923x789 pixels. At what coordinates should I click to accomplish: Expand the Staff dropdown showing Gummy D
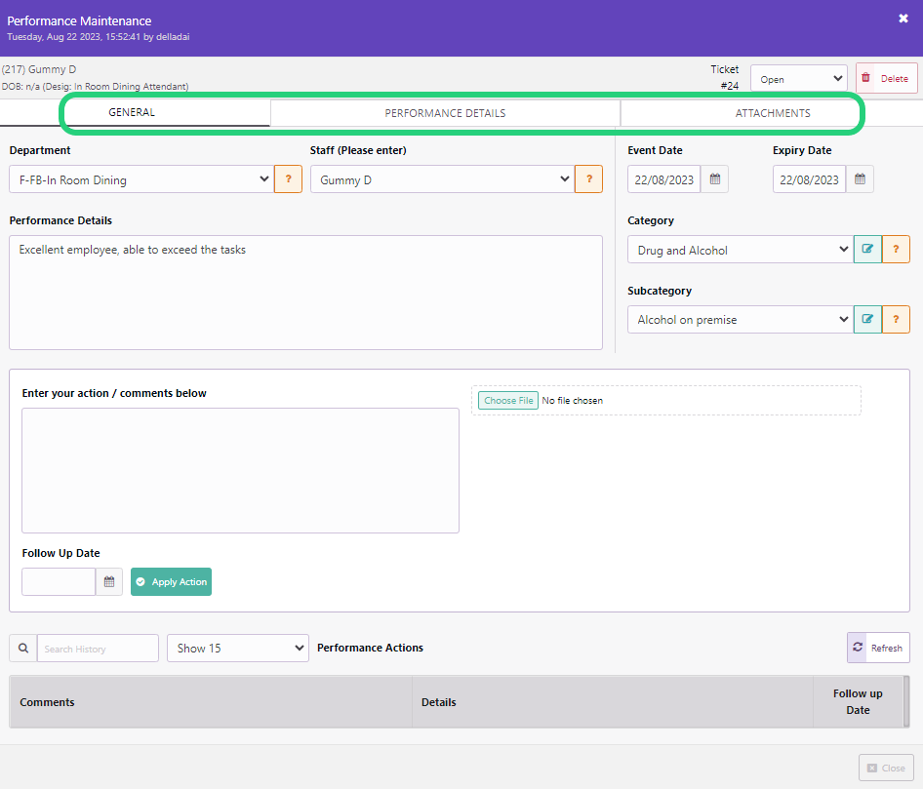click(443, 178)
